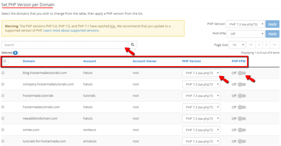Open PHP version dropdown for smitev.com
The image size is (281, 146).
pos(201,130)
